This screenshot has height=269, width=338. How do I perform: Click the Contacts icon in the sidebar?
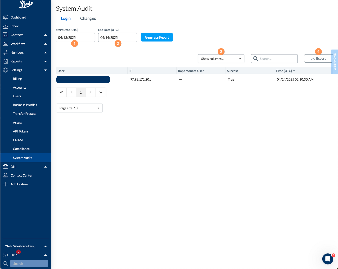(x=5, y=35)
